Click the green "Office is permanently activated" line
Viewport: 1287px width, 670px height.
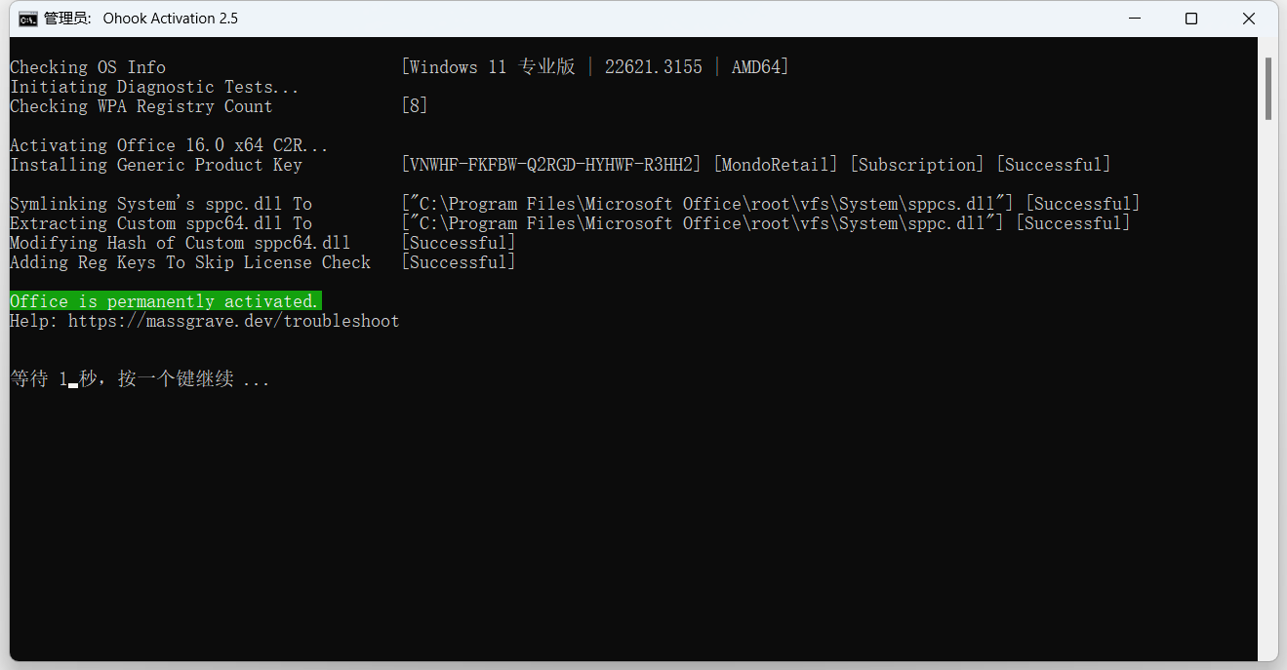pos(165,301)
